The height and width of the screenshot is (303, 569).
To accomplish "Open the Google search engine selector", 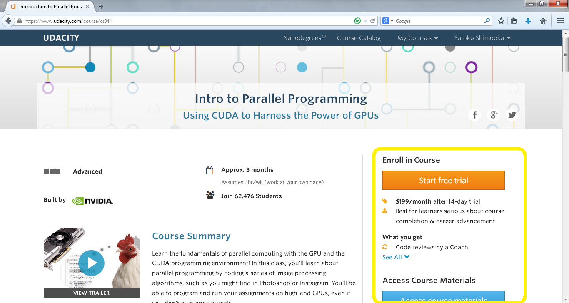I will (x=387, y=21).
